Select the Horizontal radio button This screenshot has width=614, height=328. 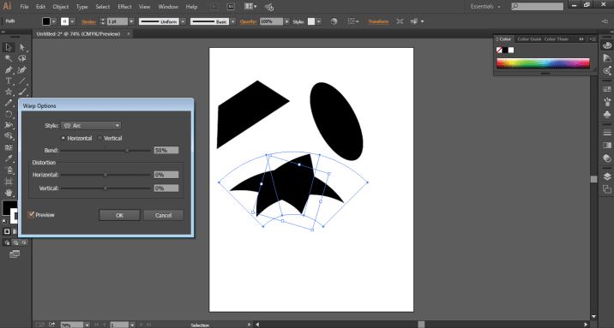click(63, 138)
